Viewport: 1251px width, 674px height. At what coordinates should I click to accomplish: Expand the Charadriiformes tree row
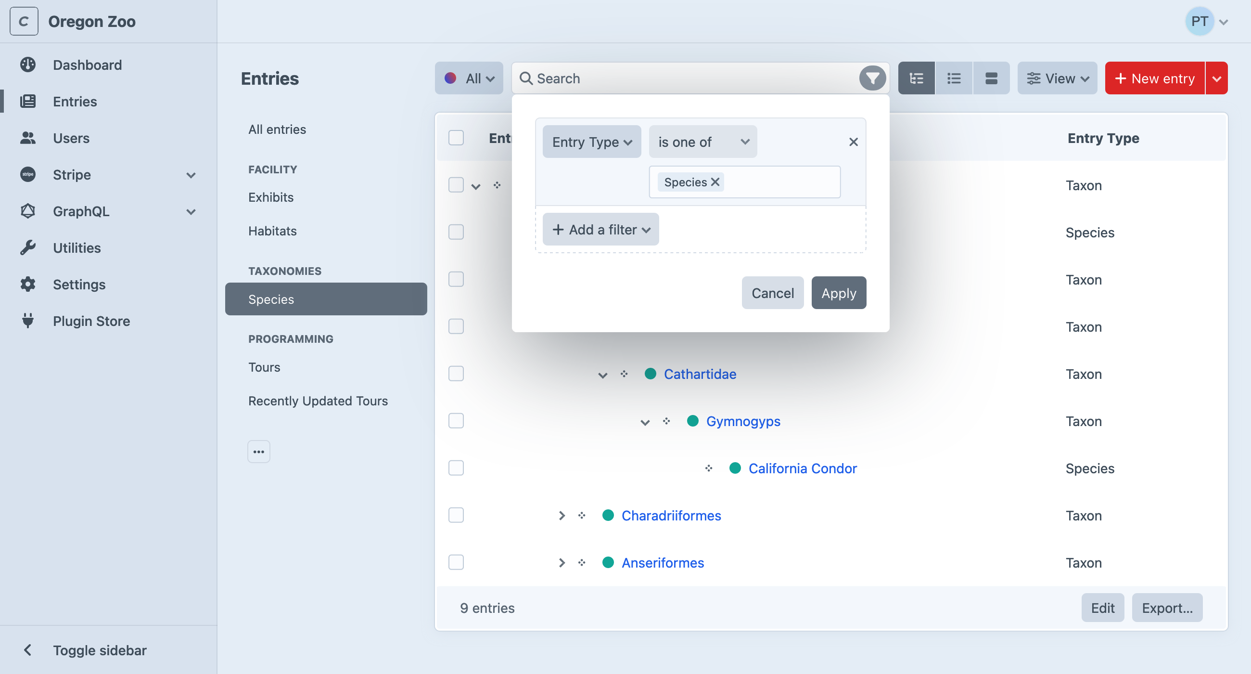(x=562, y=515)
